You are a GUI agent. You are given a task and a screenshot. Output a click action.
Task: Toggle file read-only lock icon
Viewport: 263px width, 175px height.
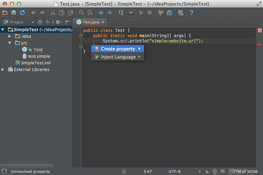[207, 171]
